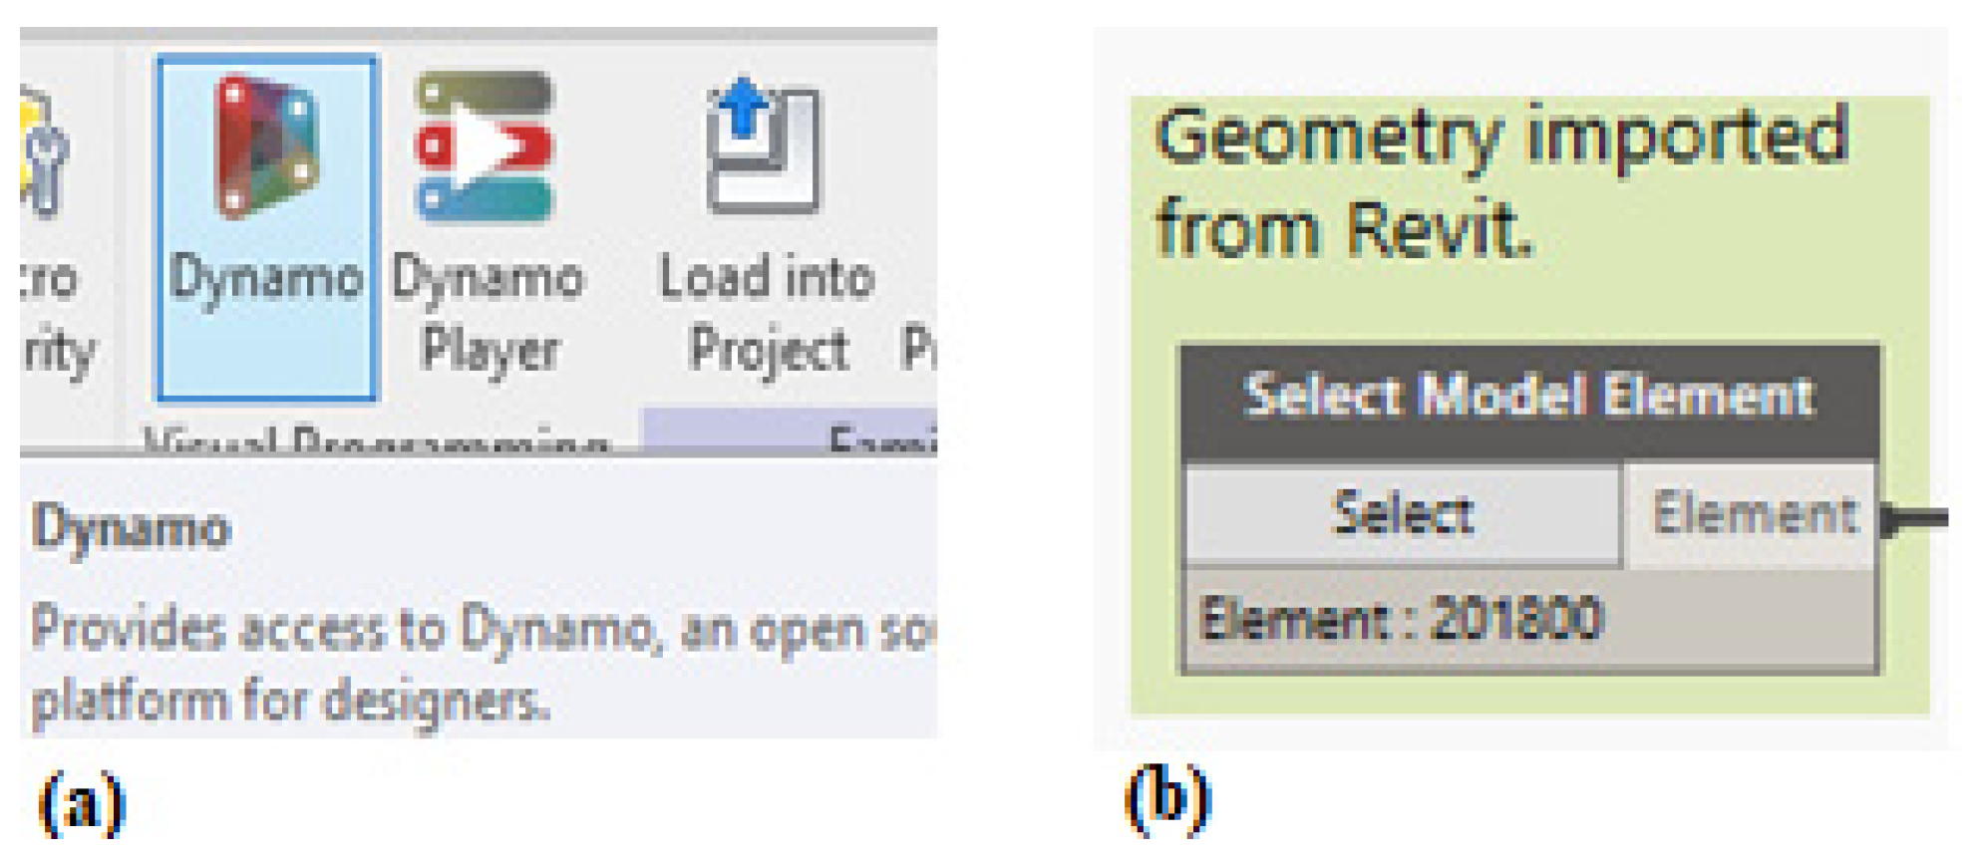This screenshot has width=1981, height=859.
Task: Launch Dynamo from the ribbon icon
Action: point(266,147)
